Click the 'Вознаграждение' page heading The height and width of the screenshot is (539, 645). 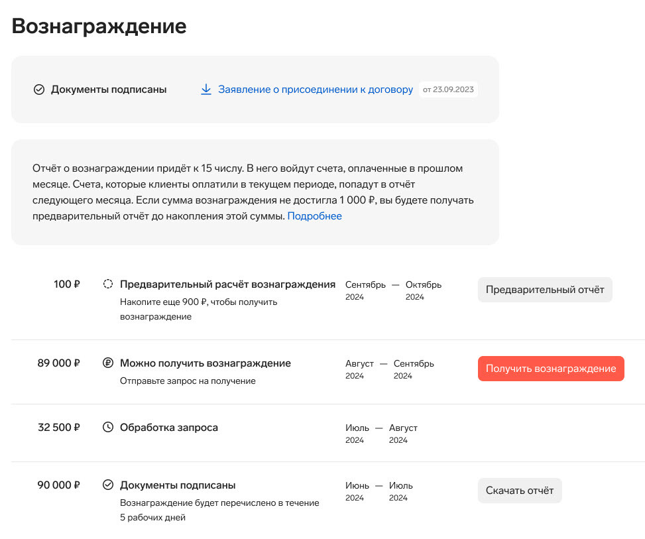[99, 27]
